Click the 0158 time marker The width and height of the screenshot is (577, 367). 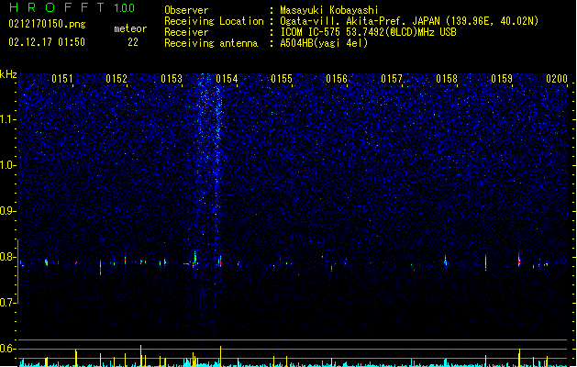pyautogui.click(x=447, y=79)
